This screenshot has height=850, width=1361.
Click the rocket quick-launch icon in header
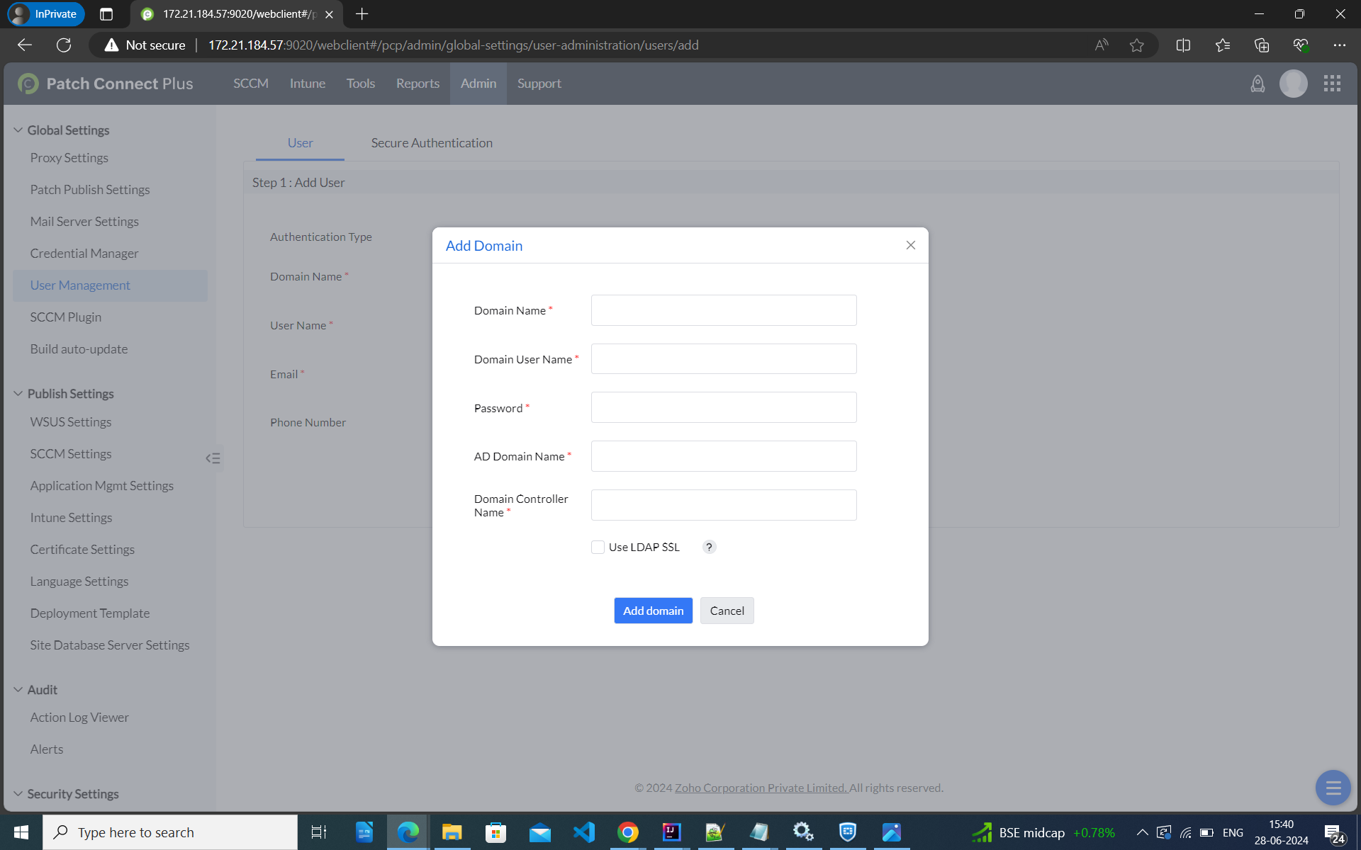(x=1258, y=84)
